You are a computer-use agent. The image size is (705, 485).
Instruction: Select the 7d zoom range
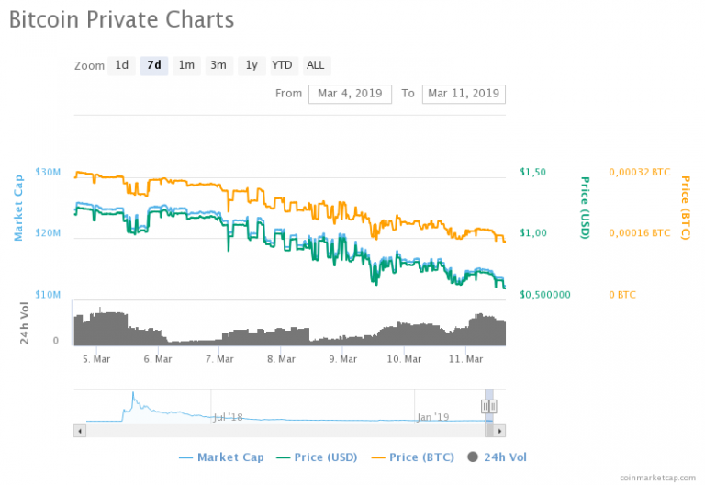[x=154, y=65]
